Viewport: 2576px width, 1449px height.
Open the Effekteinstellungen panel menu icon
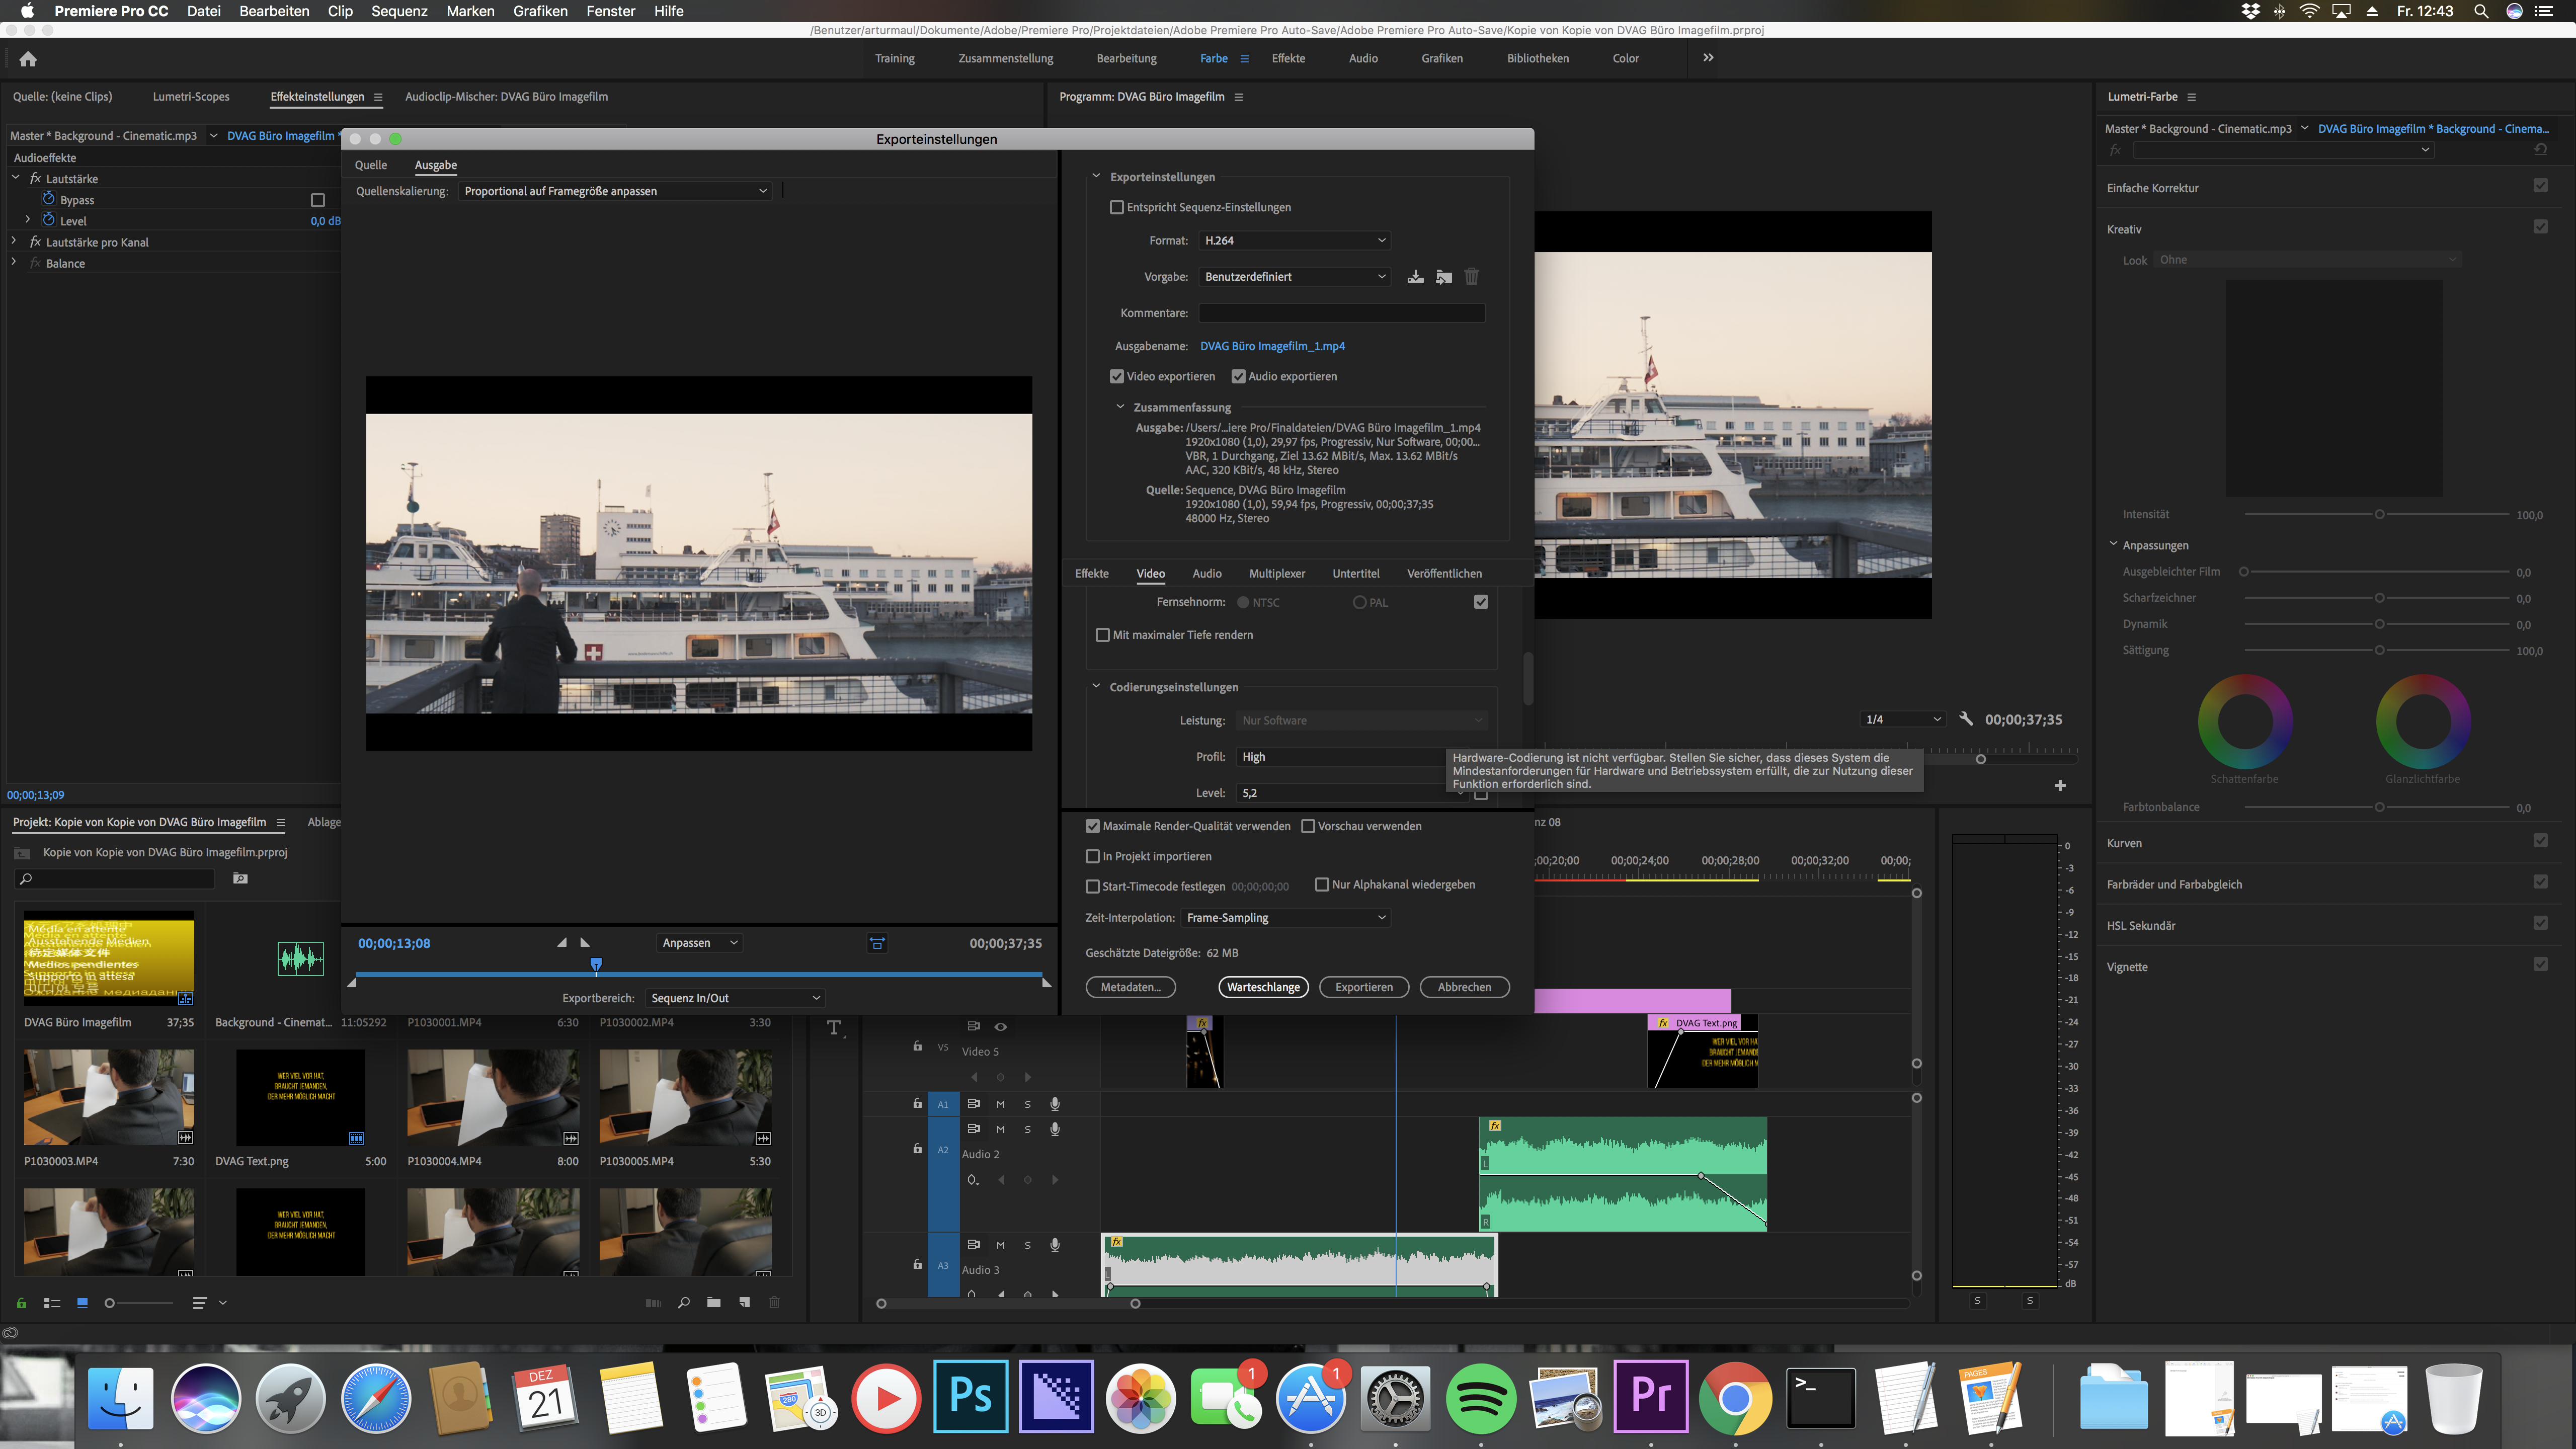(378, 97)
